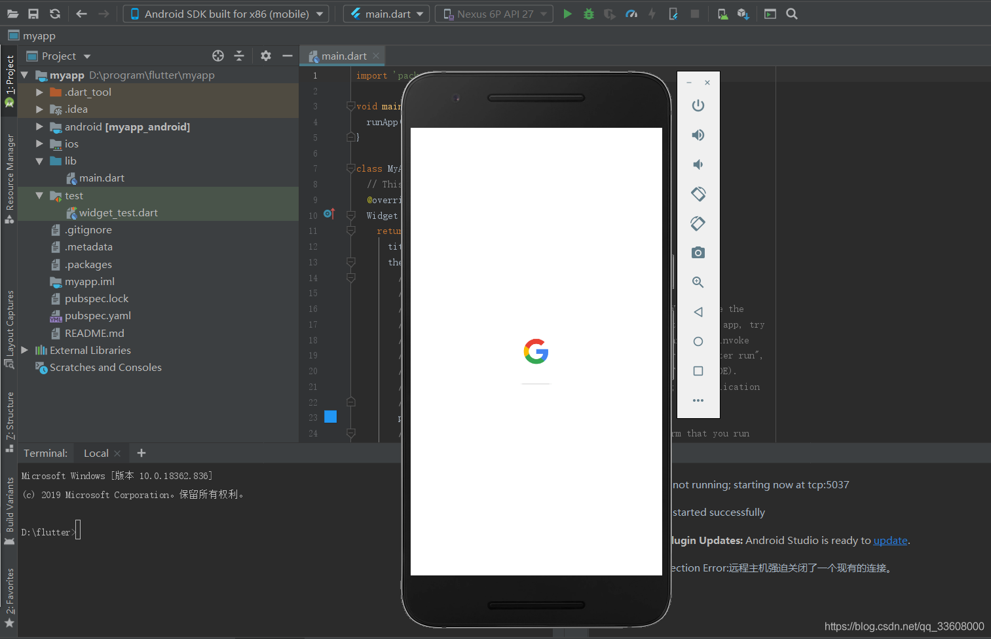This screenshot has height=639, width=991.
Task: Click the update link in notification
Action: (x=890, y=541)
